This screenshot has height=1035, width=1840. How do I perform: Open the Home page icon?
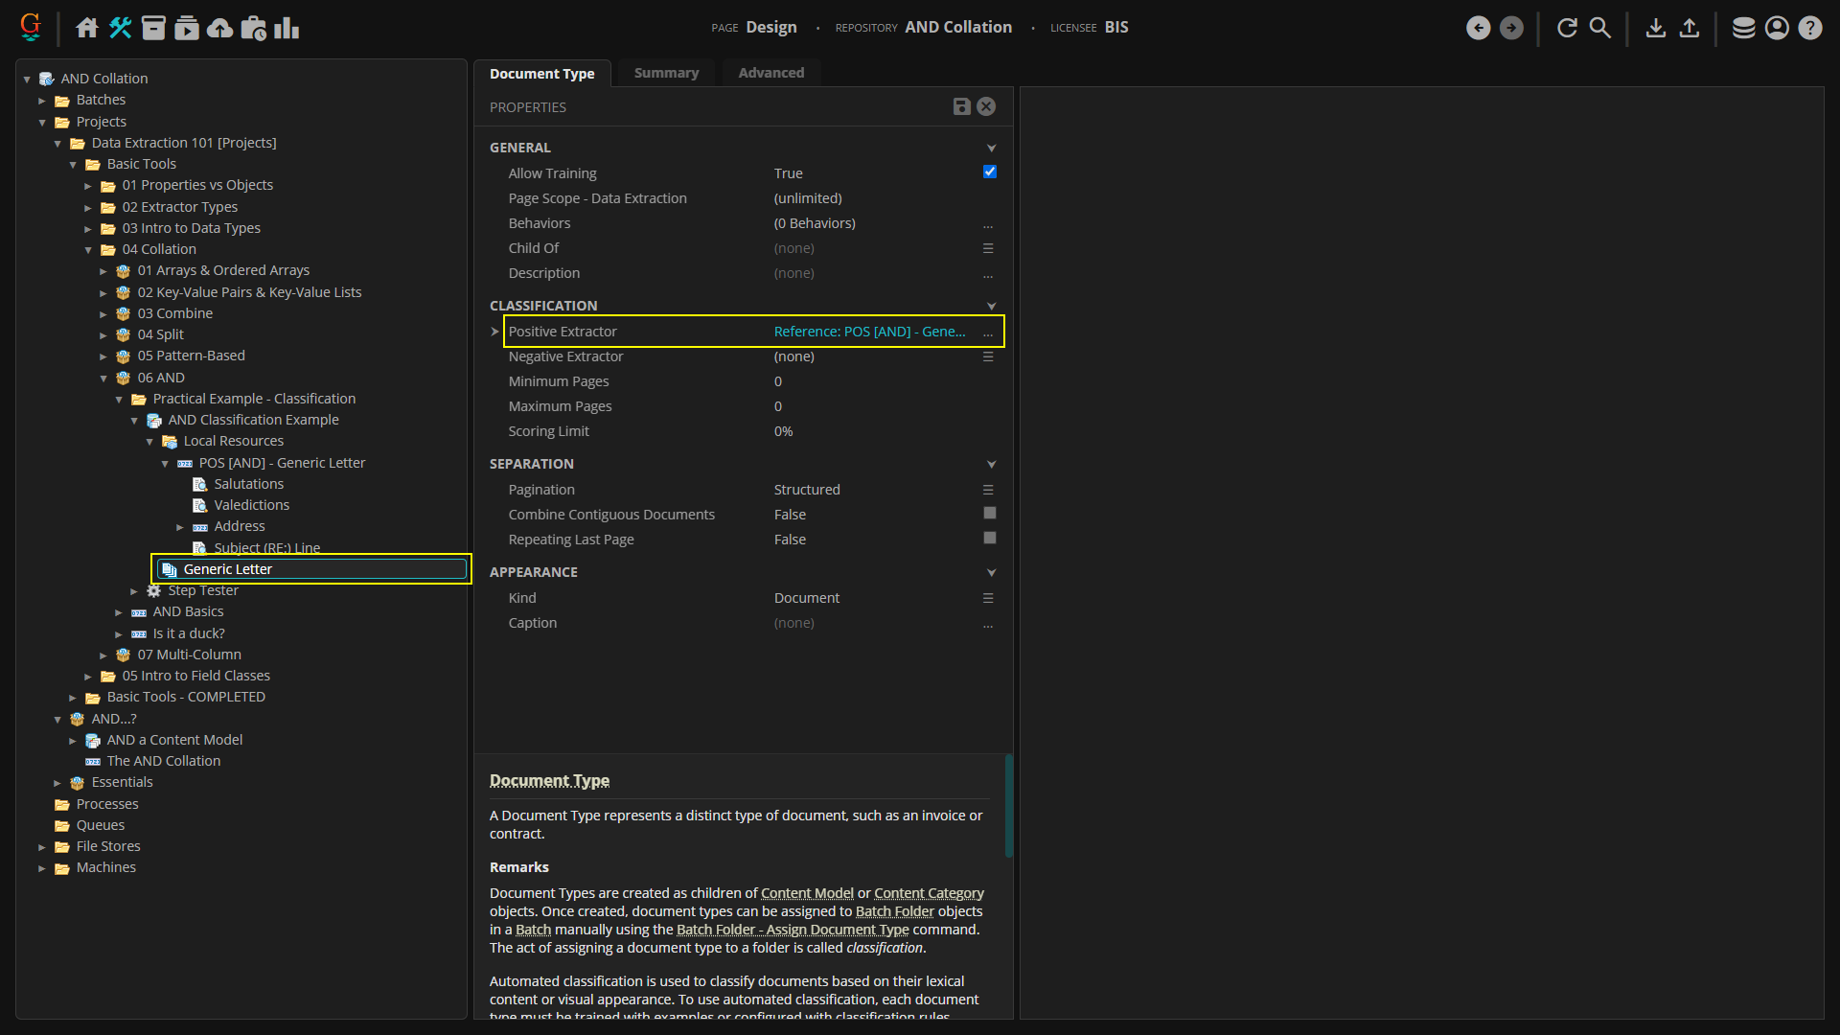coord(87,28)
